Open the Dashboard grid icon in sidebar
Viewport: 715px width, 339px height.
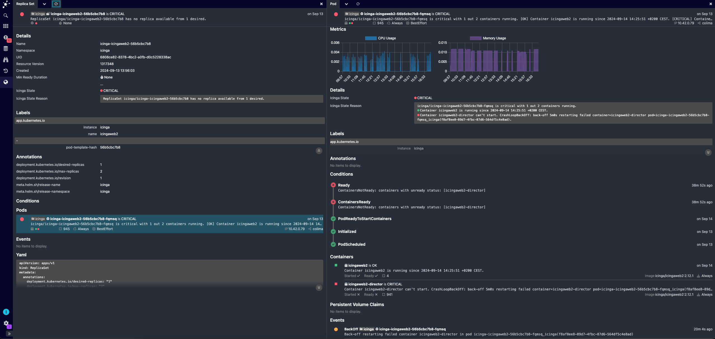(6, 26)
